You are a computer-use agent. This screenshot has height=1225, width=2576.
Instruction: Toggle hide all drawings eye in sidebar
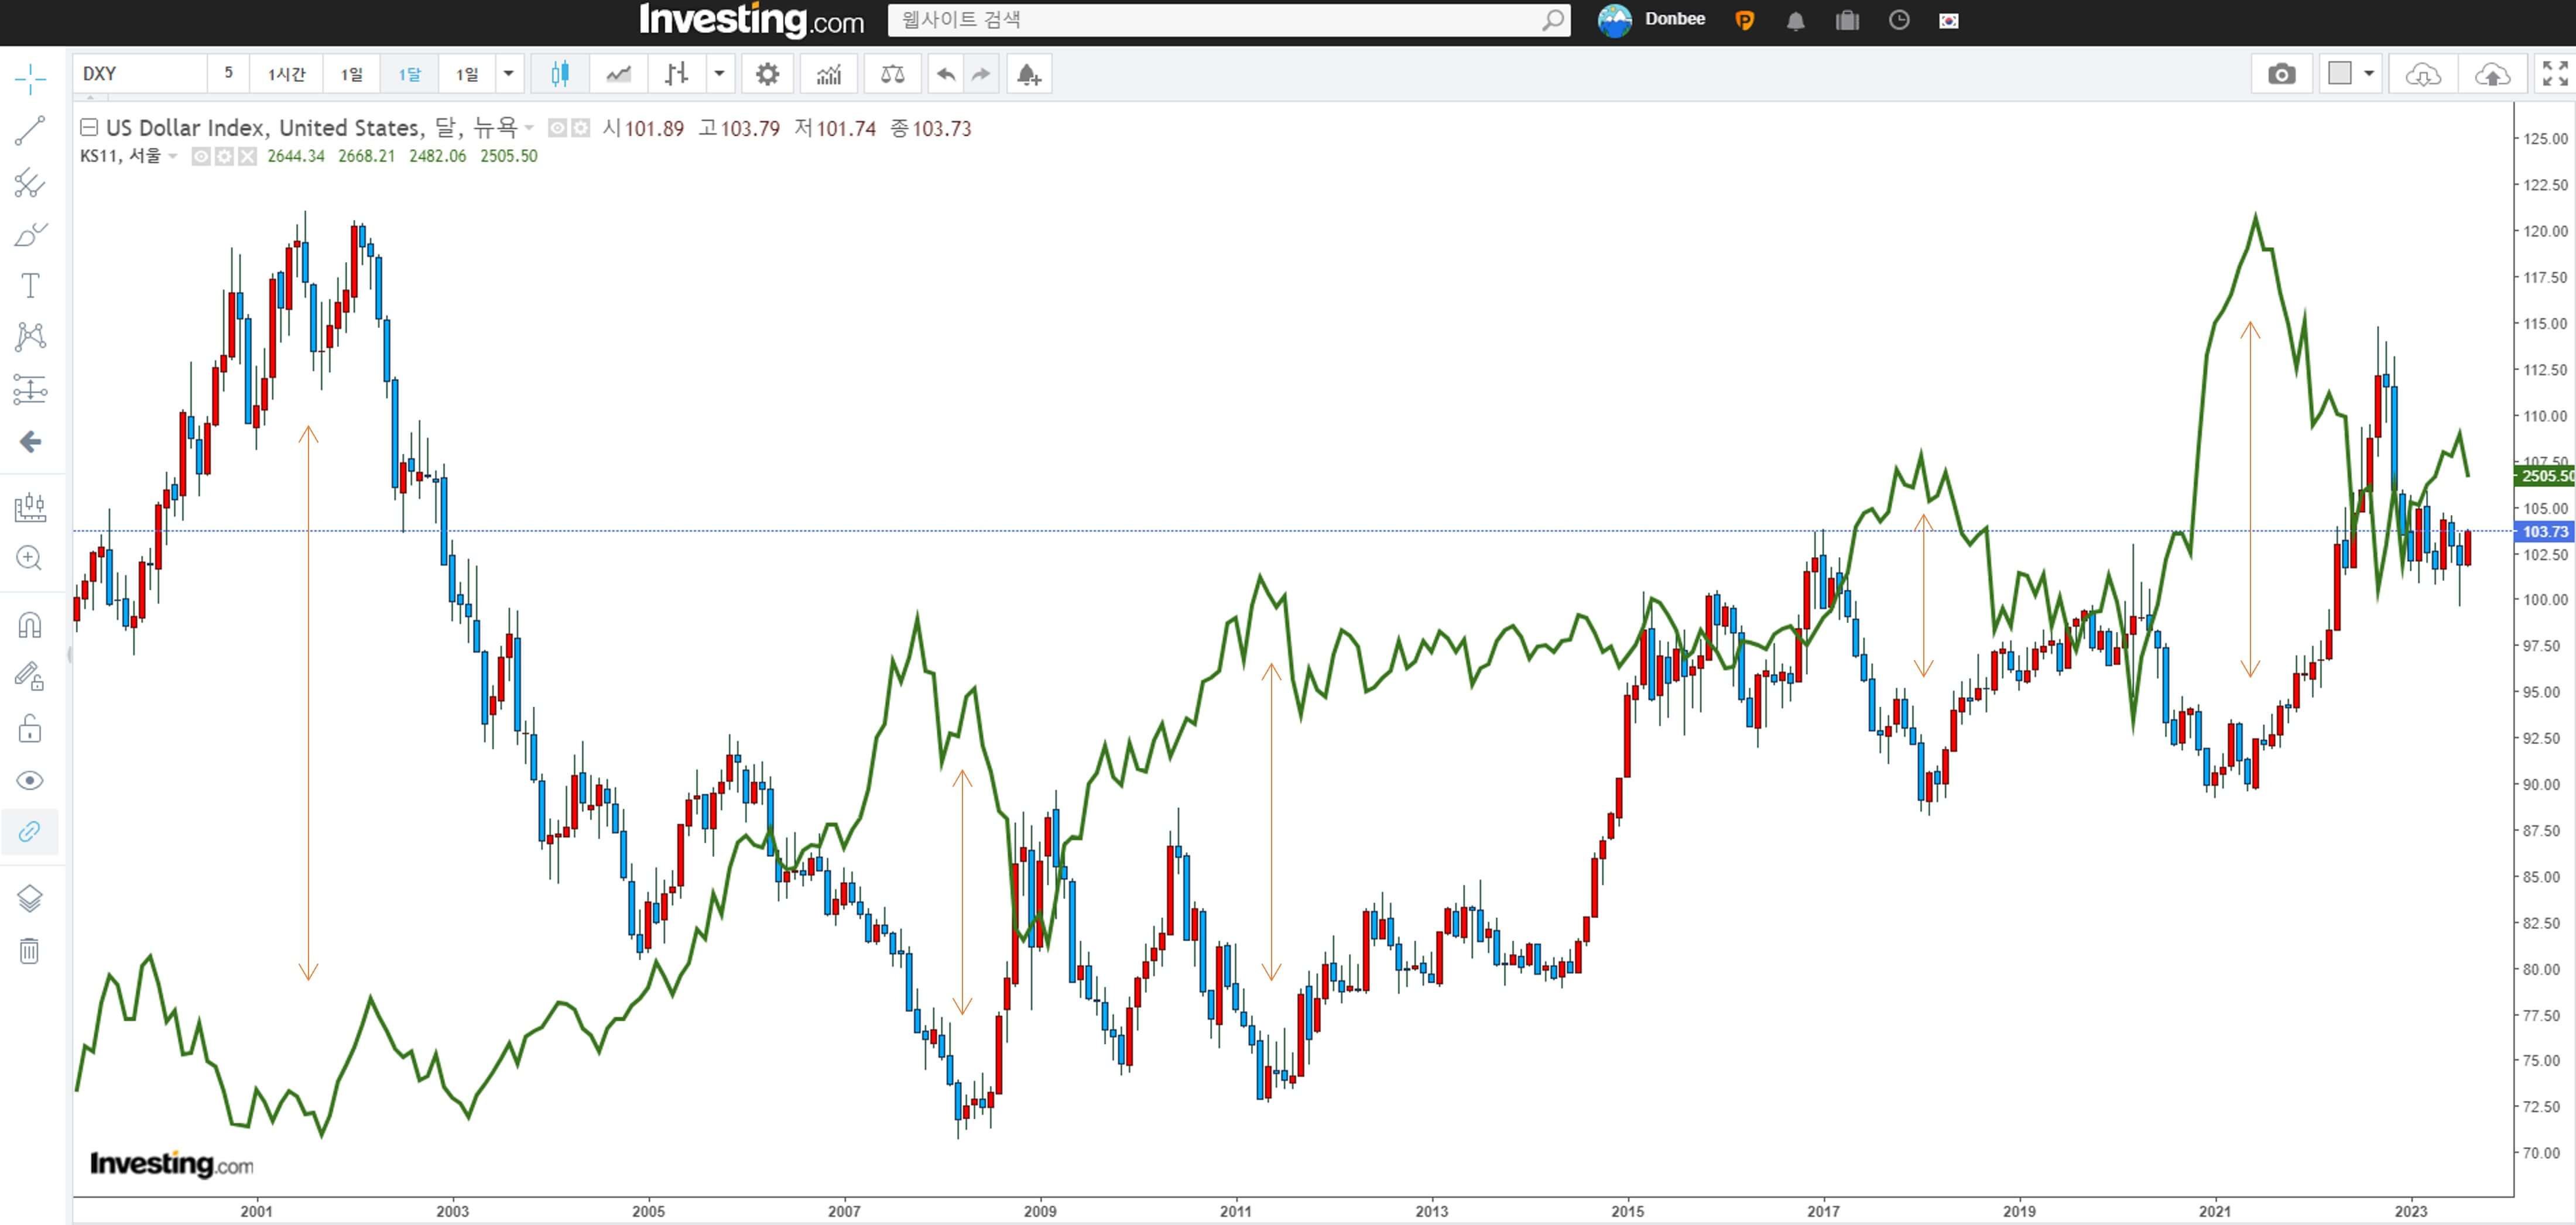point(30,781)
